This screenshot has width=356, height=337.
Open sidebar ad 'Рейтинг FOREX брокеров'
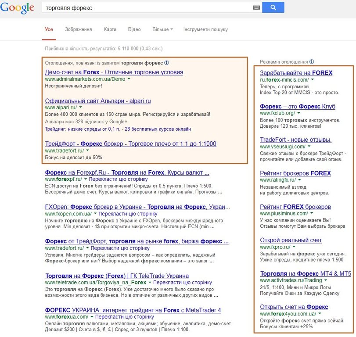(295, 207)
